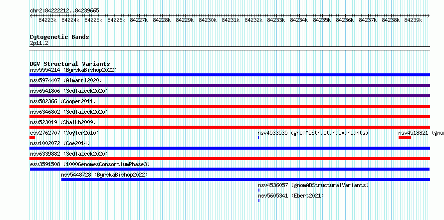Viewport: 444px width, 220px height.
Task: Click the blue bar under nsv5448728
Action: click(245, 180)
